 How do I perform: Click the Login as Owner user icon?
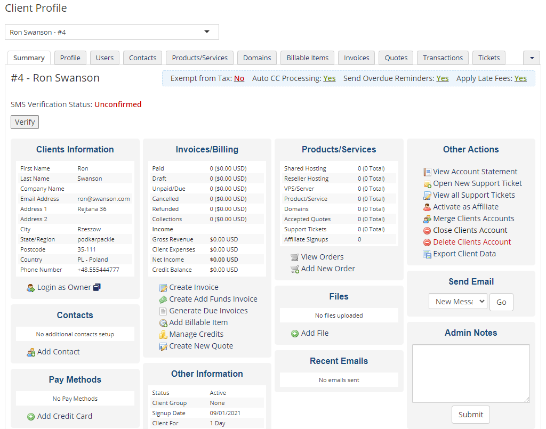(x=30, y=288)
